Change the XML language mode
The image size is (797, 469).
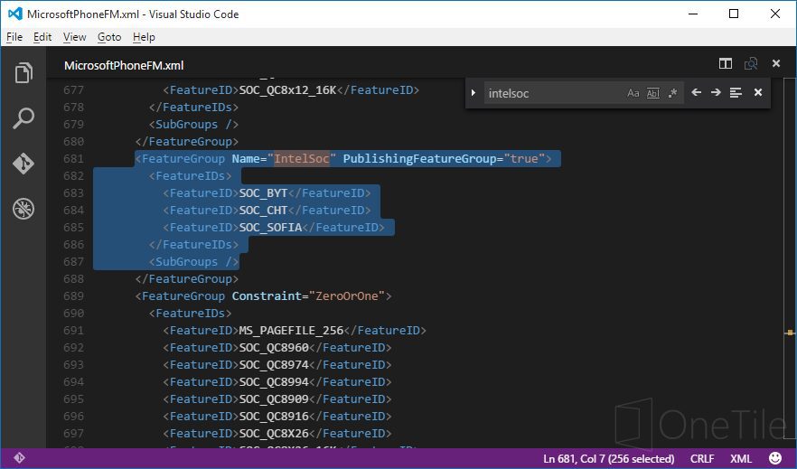tap(741, 458)
